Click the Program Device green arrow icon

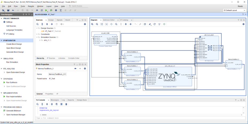51,10
